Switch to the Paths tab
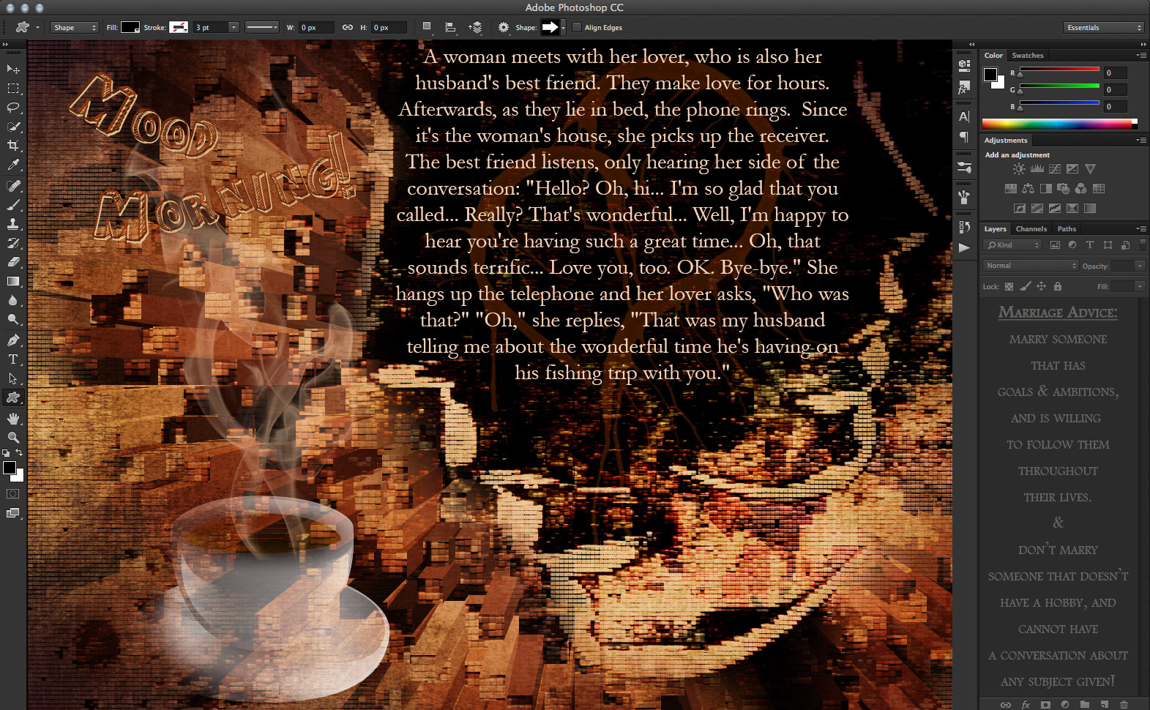 (x=1067, y=229)
